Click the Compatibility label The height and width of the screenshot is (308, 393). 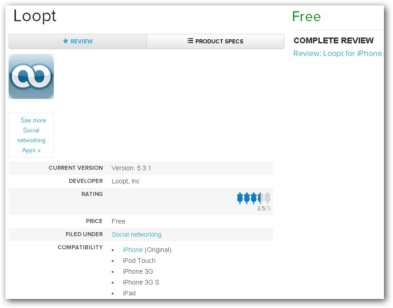(80, 247)
